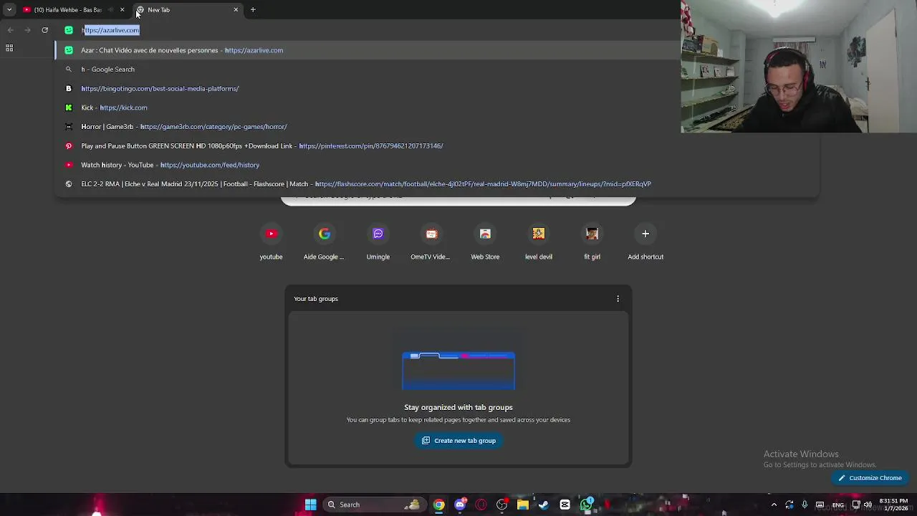Open the level devil shortcut tile

[x=539, y=242]
